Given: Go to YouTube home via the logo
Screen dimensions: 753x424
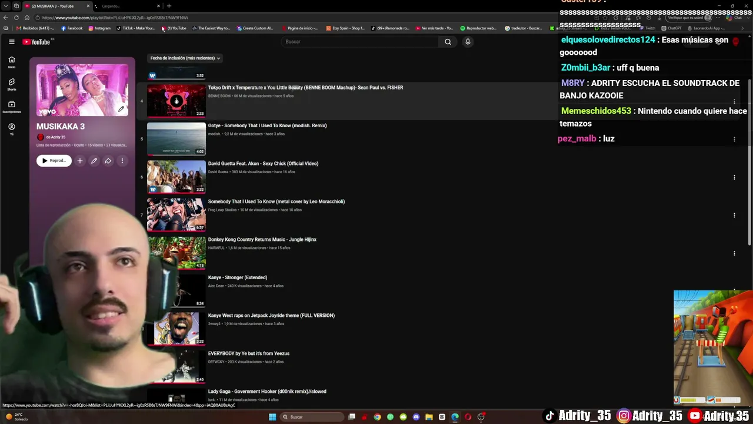Looking at the screenshot, I should [x=36, y=42].
